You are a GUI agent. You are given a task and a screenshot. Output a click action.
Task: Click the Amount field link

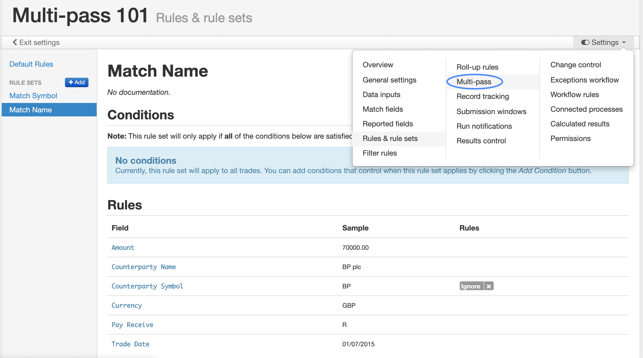(x=123, y=247)
